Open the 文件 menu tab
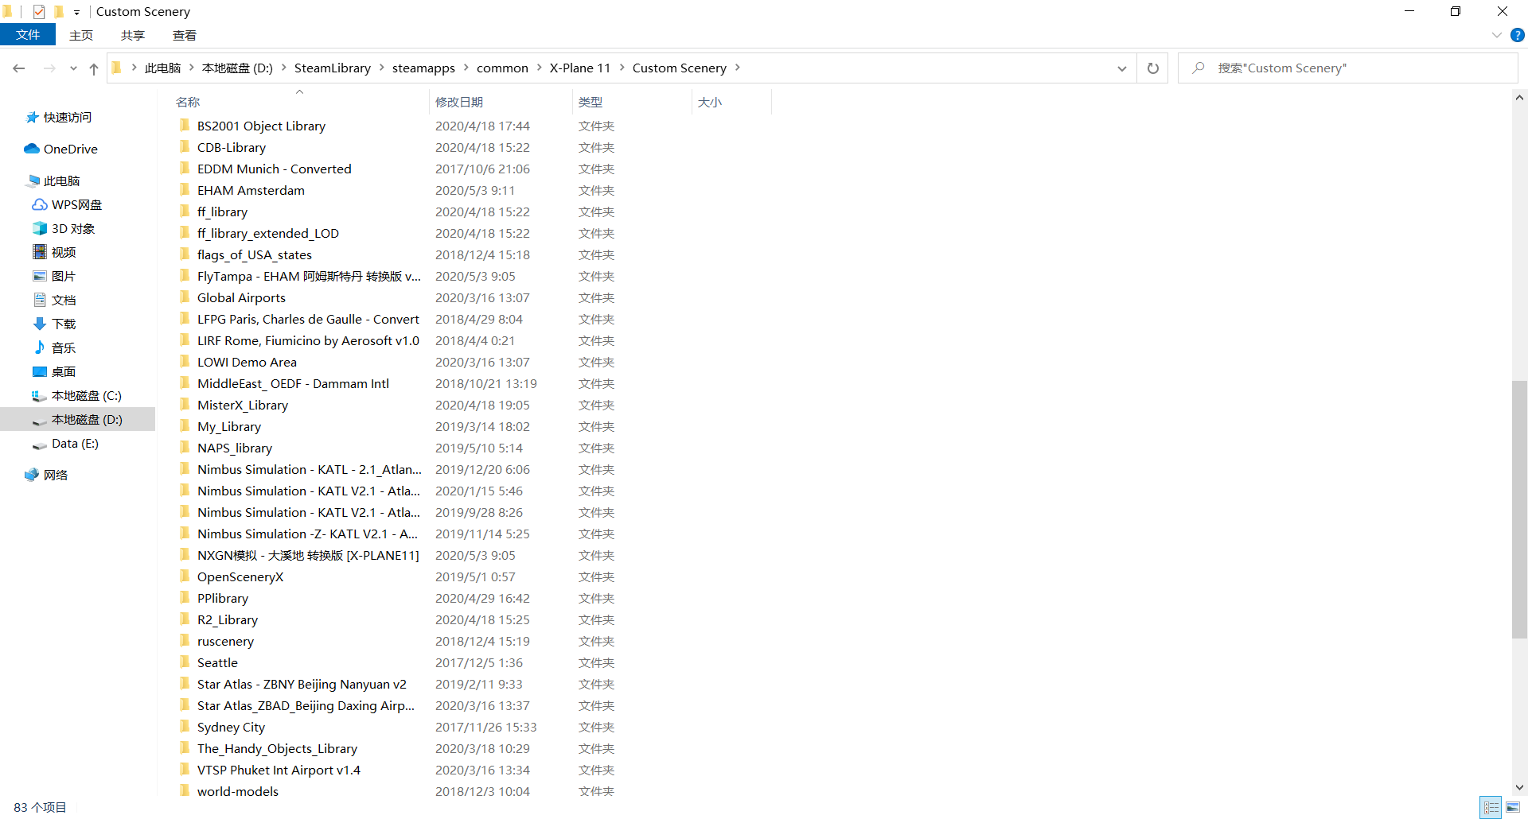The width and height of the screenshot is (1528, 819). [x=28, y=35]
